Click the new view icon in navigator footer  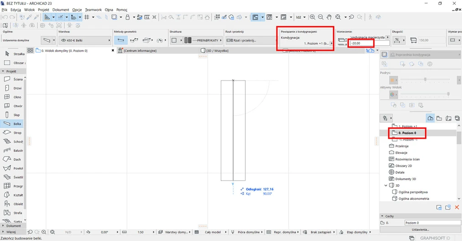(448, 207)
